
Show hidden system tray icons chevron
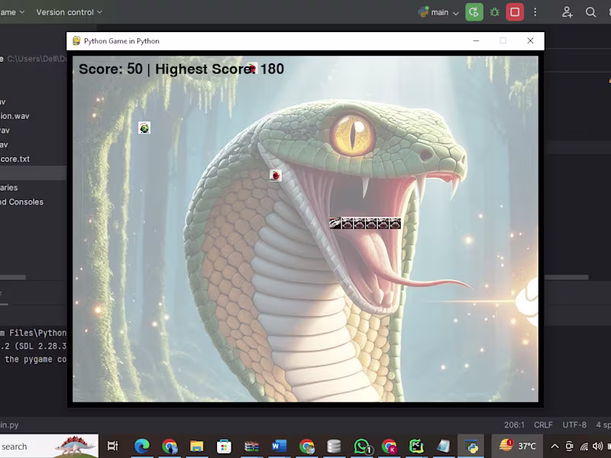[554, 447]
